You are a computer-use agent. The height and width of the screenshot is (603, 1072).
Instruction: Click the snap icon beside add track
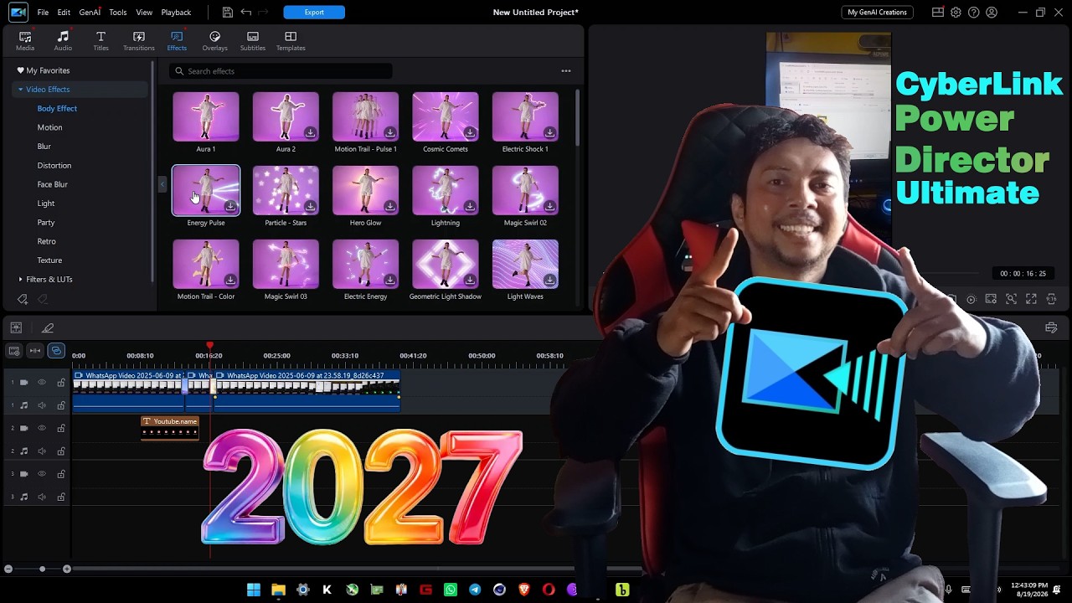(35, 351)
